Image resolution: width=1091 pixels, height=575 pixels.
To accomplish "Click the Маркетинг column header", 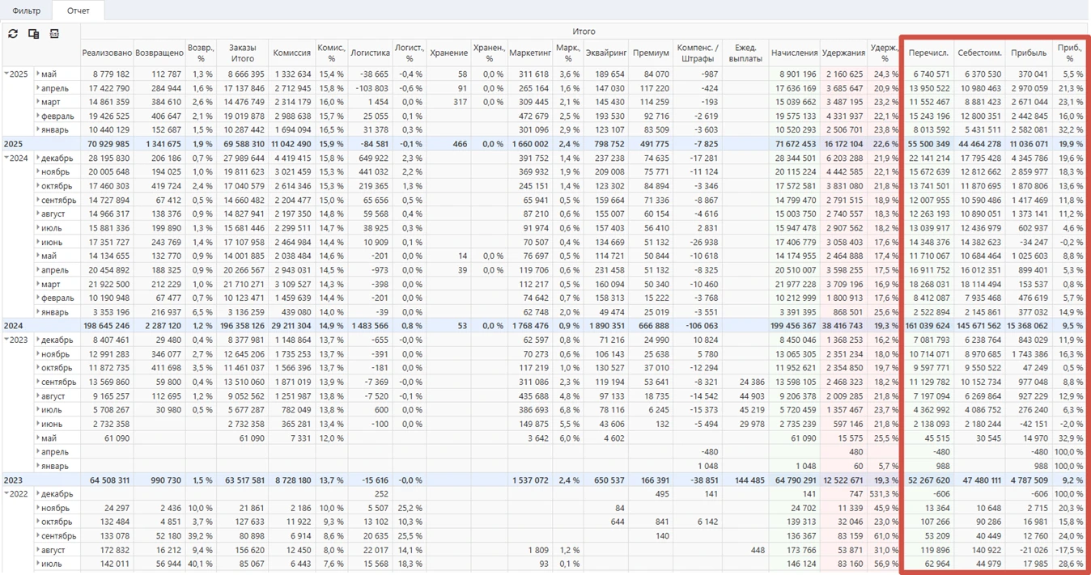I will tap(530, 53).
